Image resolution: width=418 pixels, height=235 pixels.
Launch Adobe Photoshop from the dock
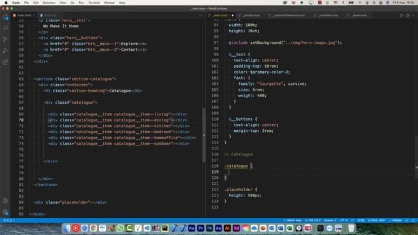point(209,228)
